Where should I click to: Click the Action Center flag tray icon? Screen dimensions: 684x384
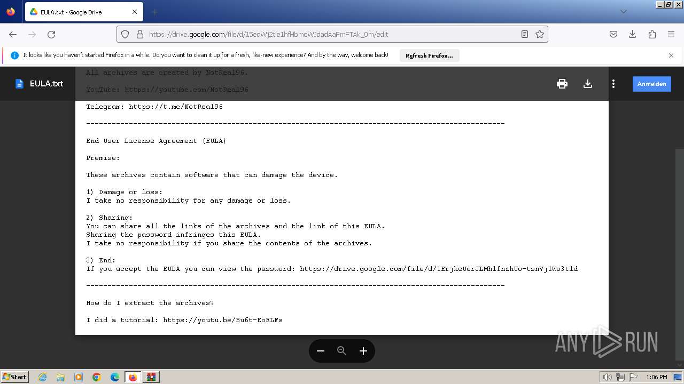coord(633,377)
